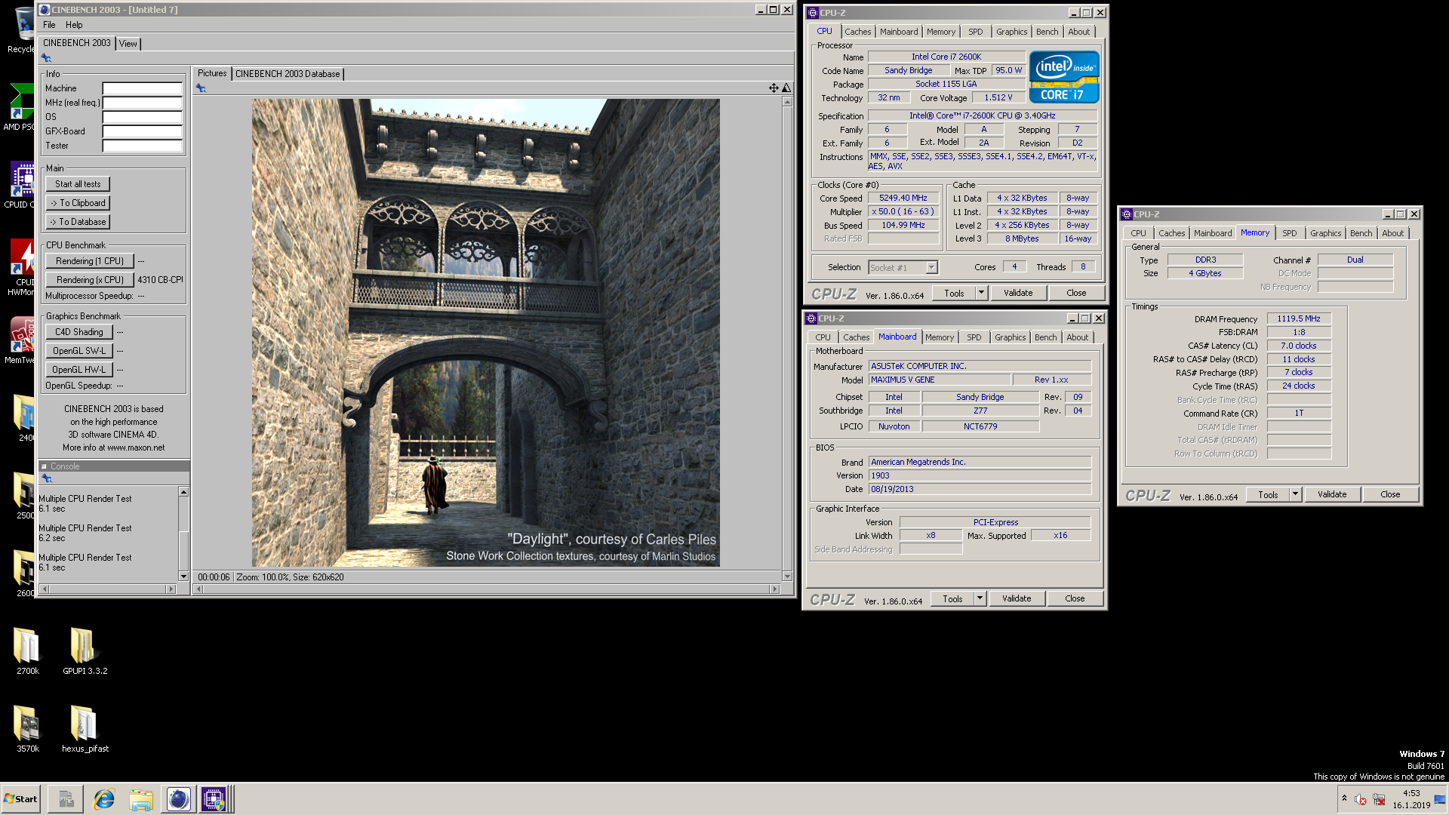
Task: Open the Help menu in CINEBENCH
Action: point(74,25)
